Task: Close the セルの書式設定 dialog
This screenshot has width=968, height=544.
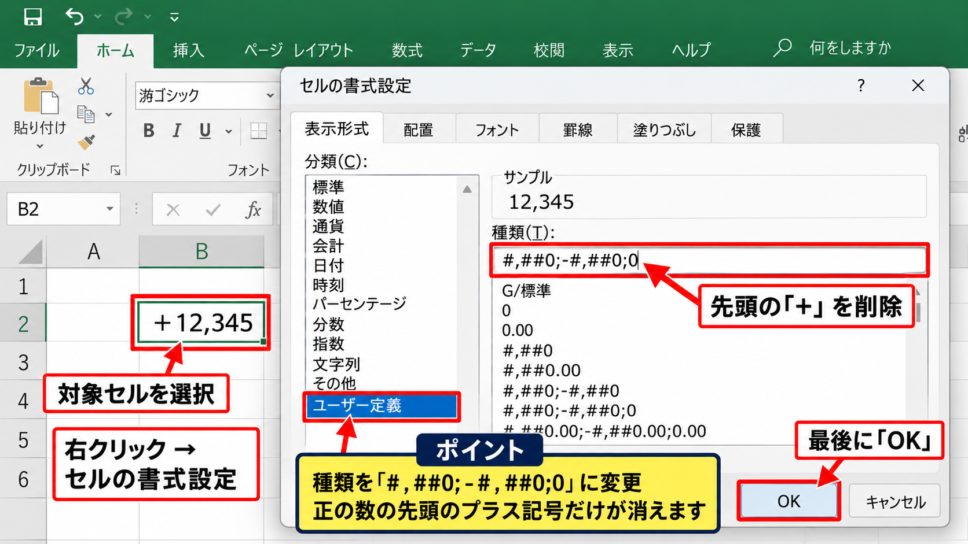Action: [918, 86]
